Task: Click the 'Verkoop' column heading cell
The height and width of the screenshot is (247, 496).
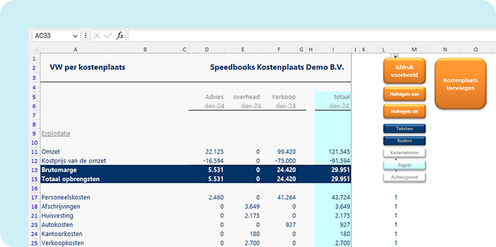Action: 284,97
